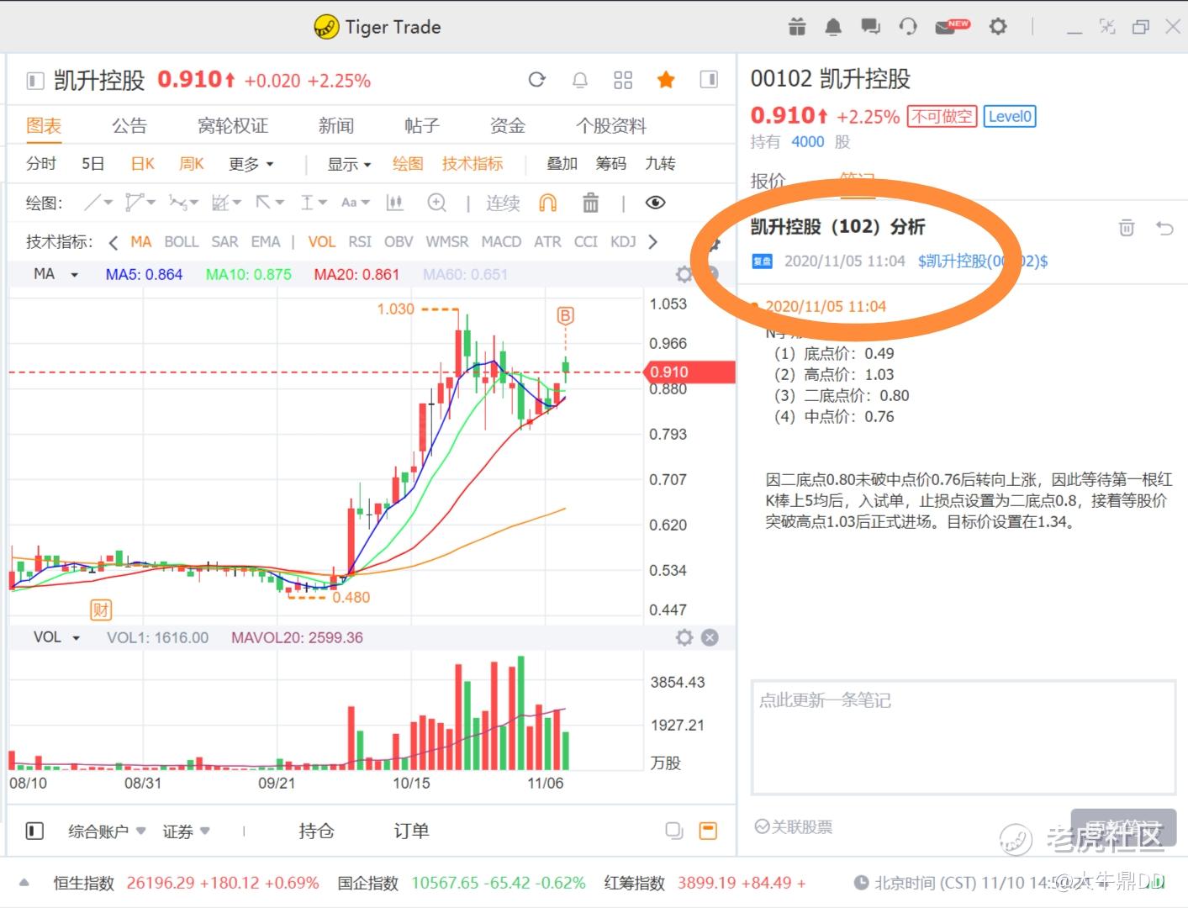Screen dimensions: 1188x908
Task: Toggle drawings visibility with the eye icon
Action: (656, 203)
